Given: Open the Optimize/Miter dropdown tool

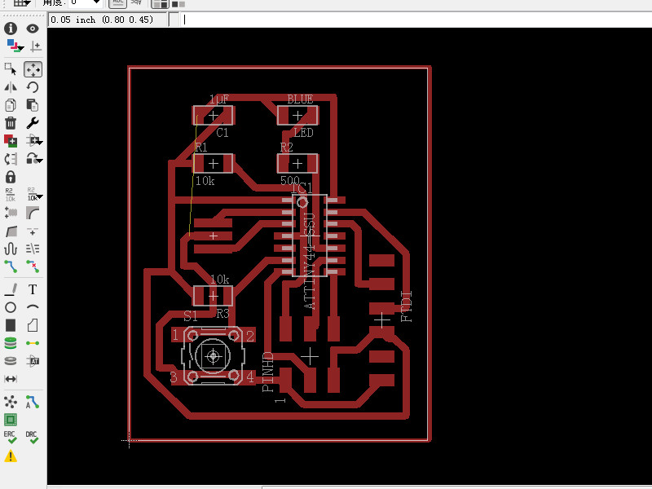Looking at the screenshot, I should click(34, 159).
